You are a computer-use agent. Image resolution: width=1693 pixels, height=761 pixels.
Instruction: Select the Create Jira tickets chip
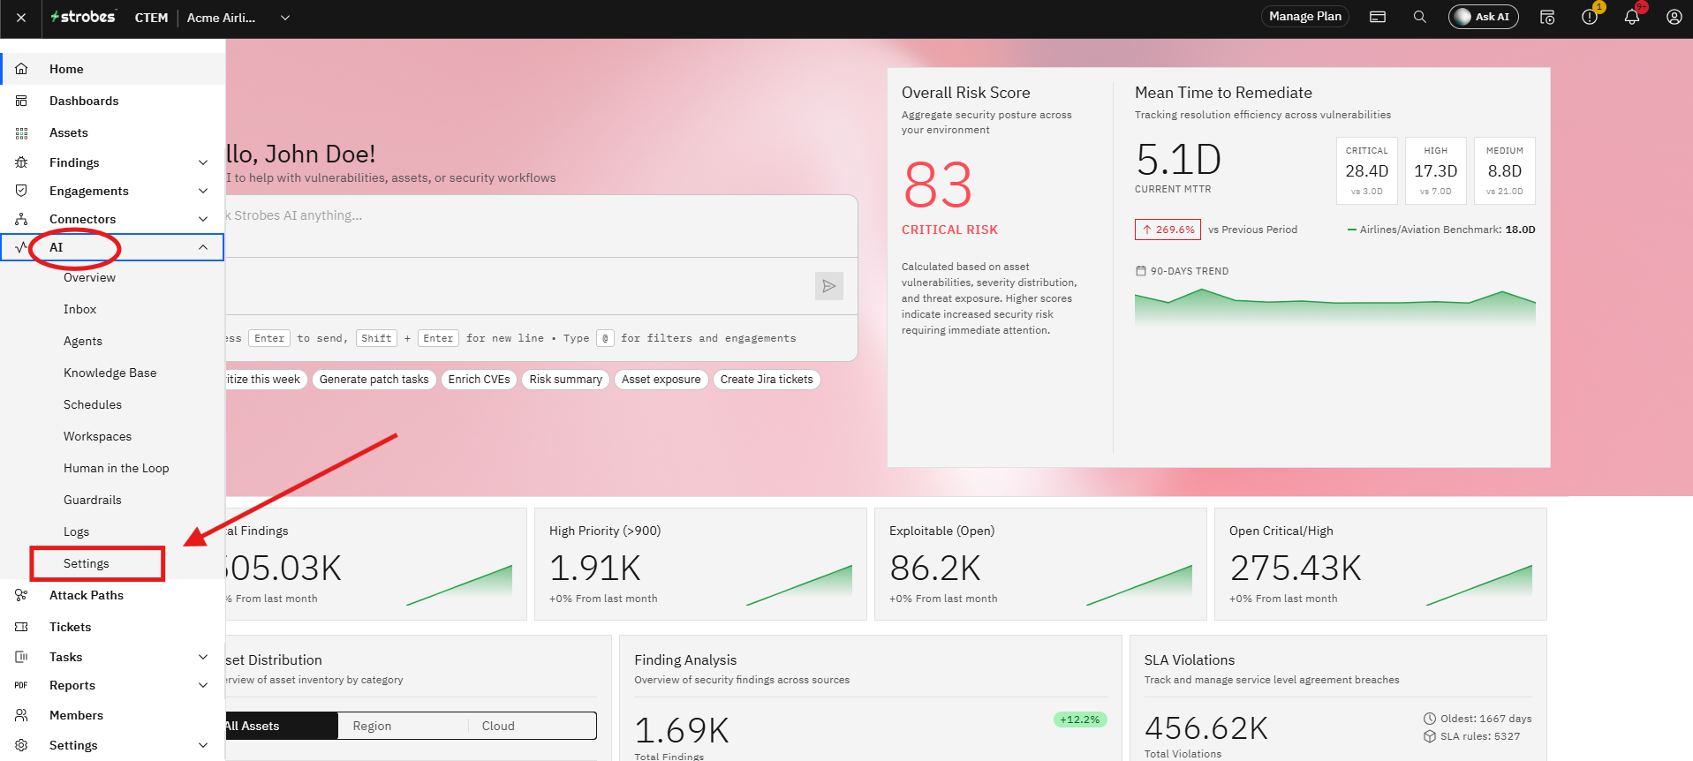(x=767, y=380)
